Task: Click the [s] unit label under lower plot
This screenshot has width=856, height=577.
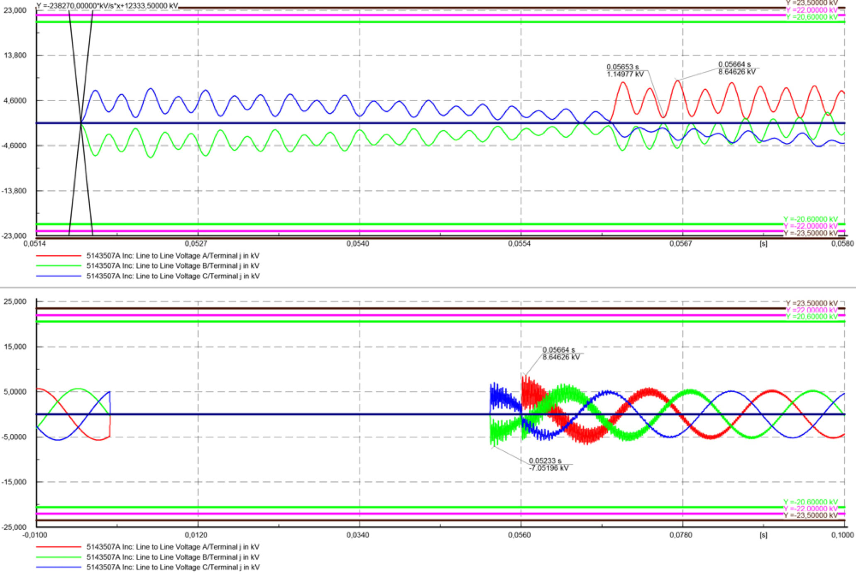Action: click(763, 535)
